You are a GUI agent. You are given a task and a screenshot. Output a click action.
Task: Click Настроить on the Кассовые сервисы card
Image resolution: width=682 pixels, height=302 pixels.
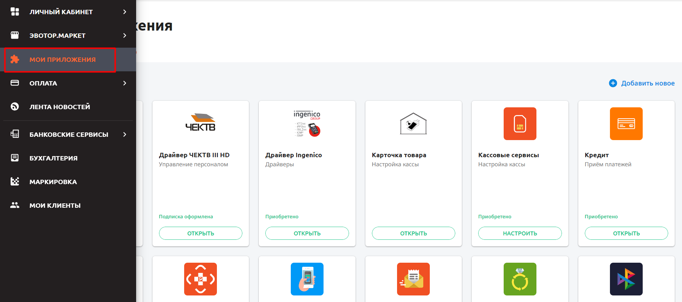(x=520, y=233)
